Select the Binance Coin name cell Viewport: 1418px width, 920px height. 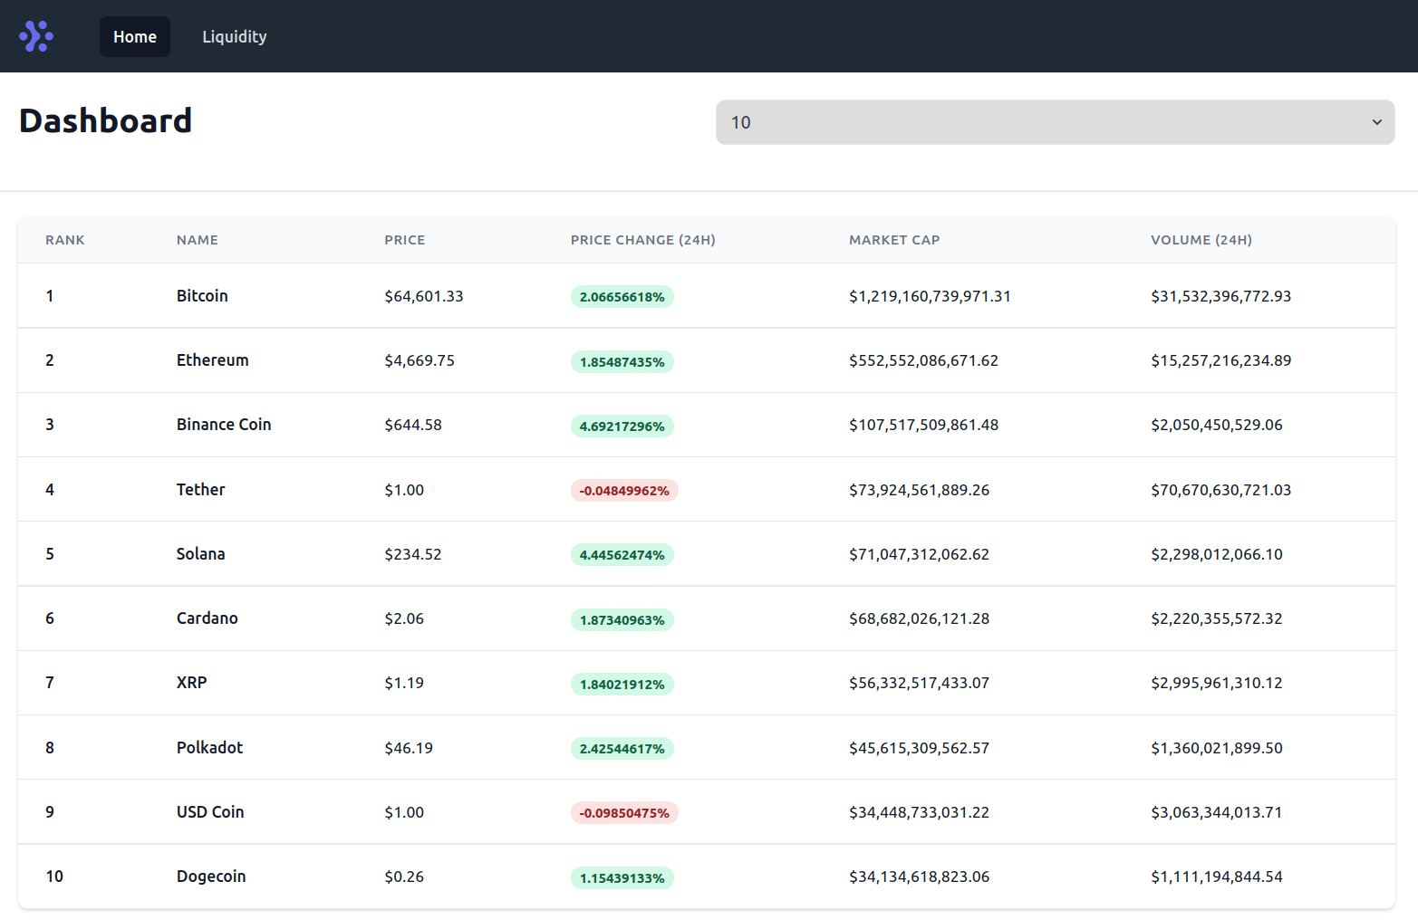(224, 425)
